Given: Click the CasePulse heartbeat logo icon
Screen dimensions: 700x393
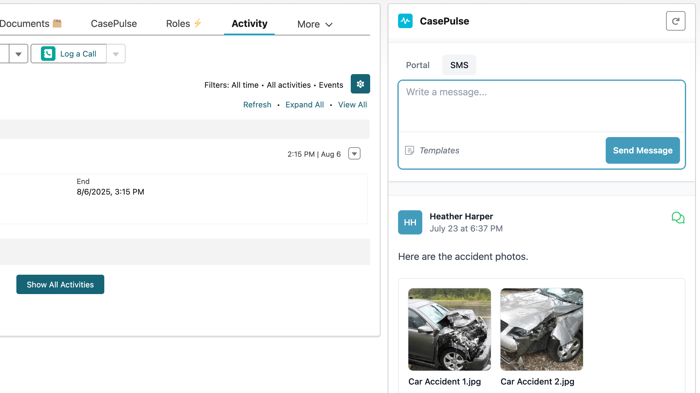Looking at the screenshot, I should click(x=405, y=21).
